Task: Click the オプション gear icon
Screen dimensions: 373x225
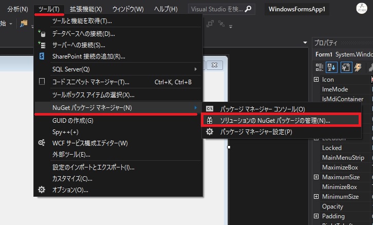Action: [42, 190]
